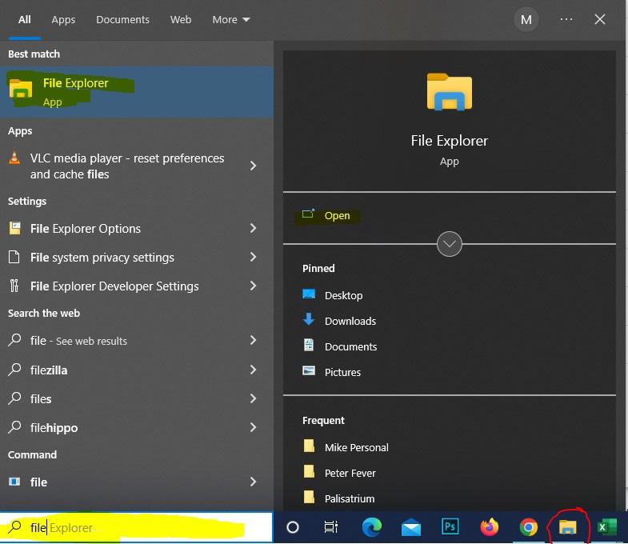Click the Documents pinned icon
The image size is (628, 544).
click(309, 345)
